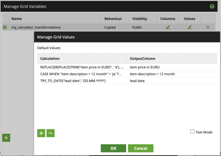Add new grid variable with bottom-left plus

(x=6, y=137)
